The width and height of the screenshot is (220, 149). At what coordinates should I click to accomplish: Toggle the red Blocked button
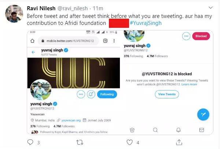pos(201,36)
